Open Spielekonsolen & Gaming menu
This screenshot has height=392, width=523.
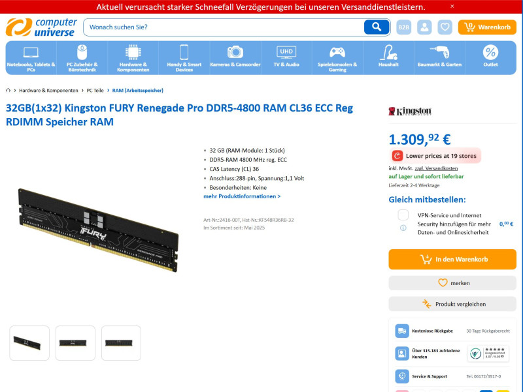(x=337, y=57)
